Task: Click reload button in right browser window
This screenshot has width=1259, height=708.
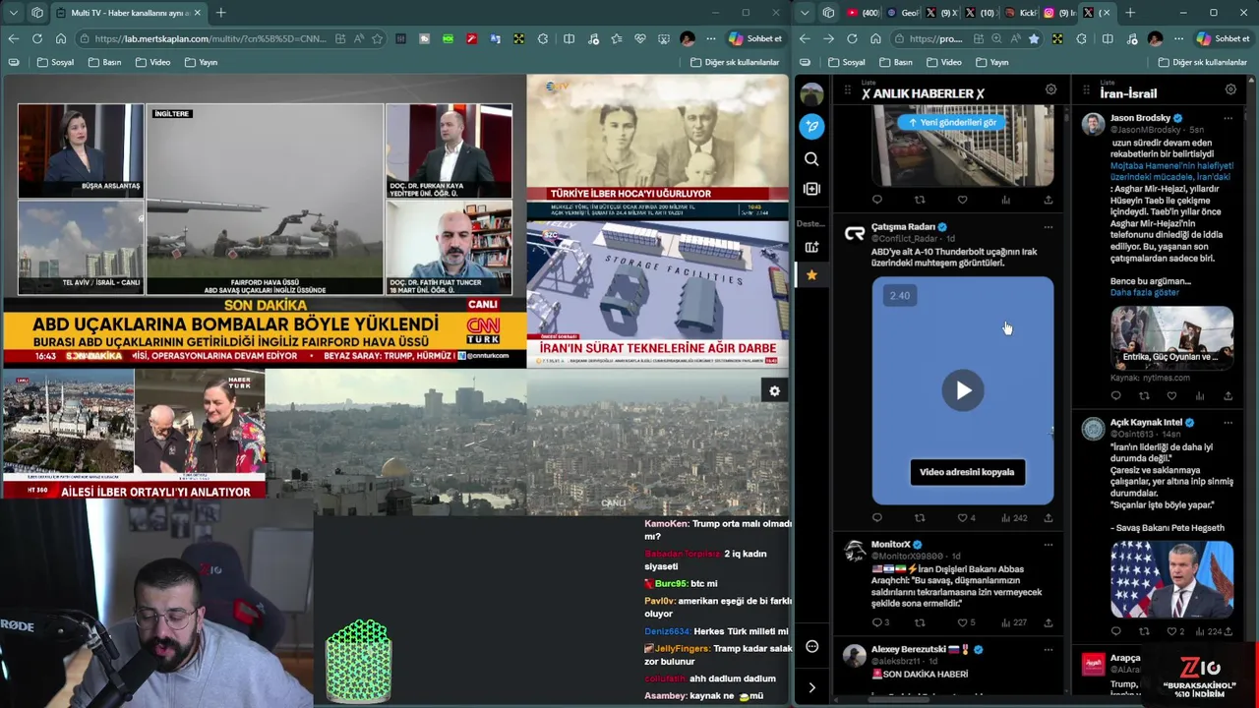Action: coord(852,38)
